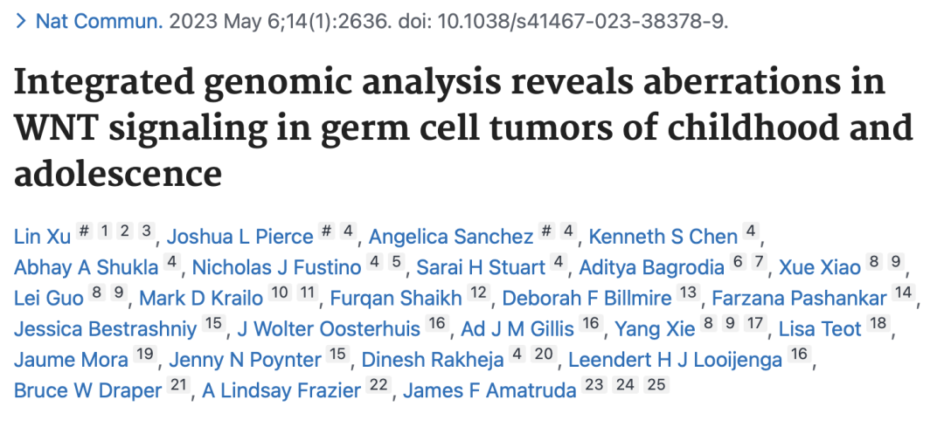Click affiliation badge 3 next to Lin Xu
The width and height of the screenshot is (944, 427).
tap(146, 231)
